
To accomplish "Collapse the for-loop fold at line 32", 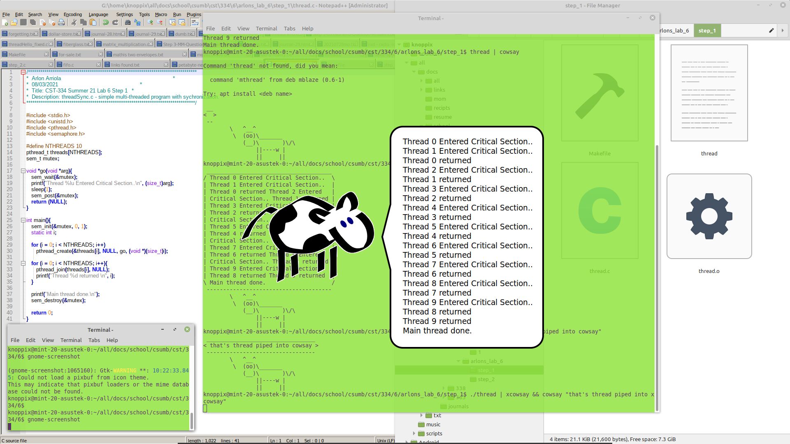I will 23,263.
